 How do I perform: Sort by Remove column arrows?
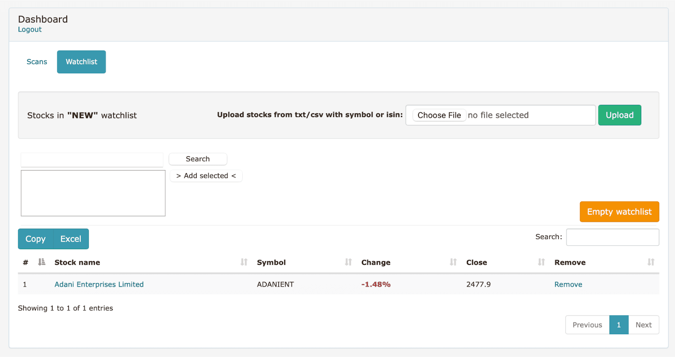[x=651, y=262]
